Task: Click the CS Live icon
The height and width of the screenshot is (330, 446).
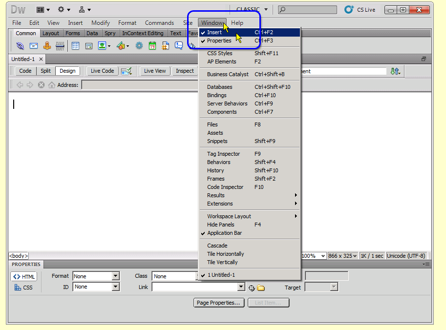Action: coord(349,9)
